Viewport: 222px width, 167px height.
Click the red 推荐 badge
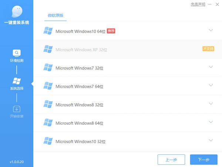111,31
